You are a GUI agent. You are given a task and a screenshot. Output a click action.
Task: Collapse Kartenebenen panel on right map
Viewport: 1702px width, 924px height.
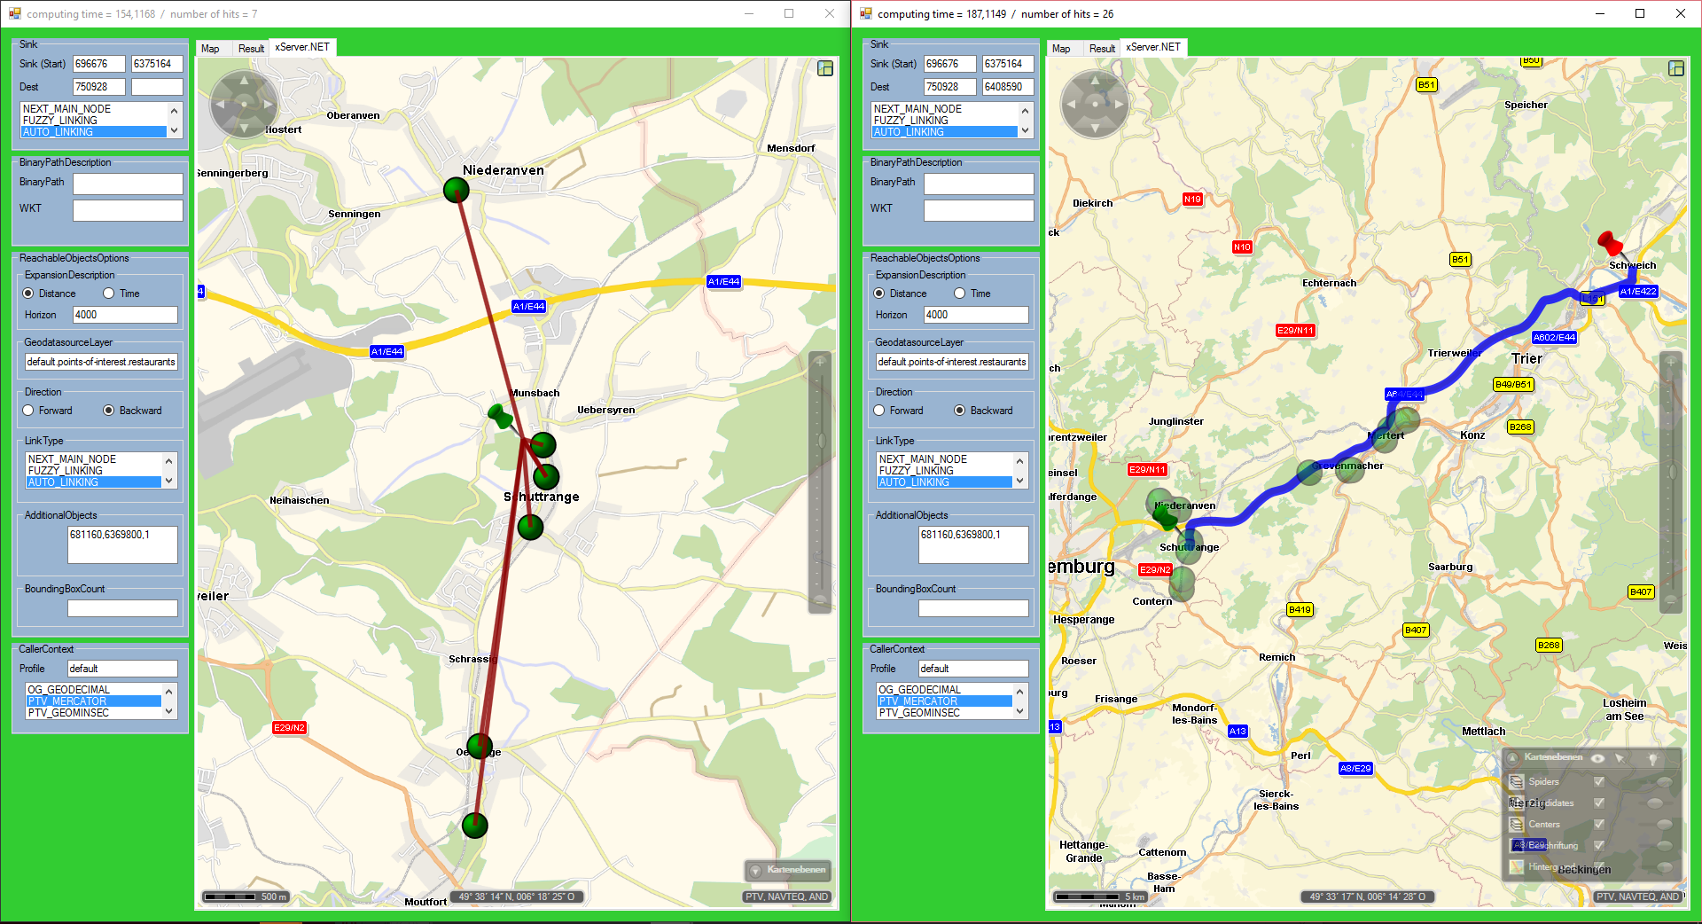click(1513, 758)
